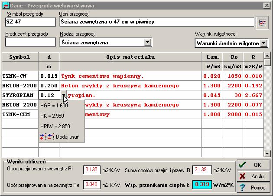Click the 'Opis materiału' column header
The width and height of the screenshot is (273, 196).
click(x=130, y=57)
